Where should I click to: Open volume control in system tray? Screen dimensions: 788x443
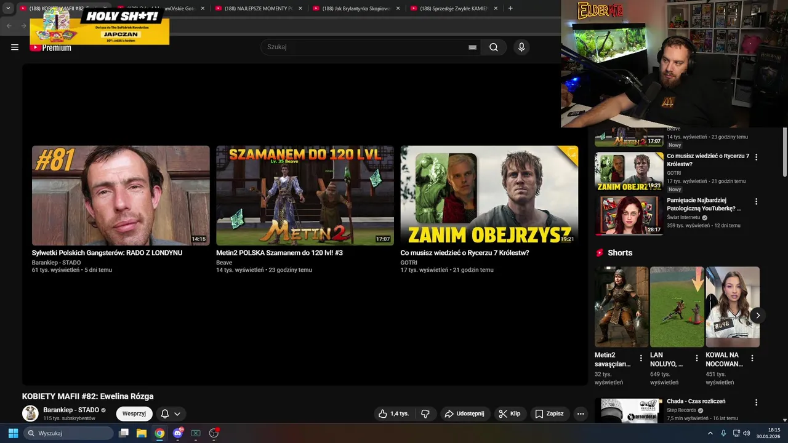pyautogui.click(x=747, y=433)
